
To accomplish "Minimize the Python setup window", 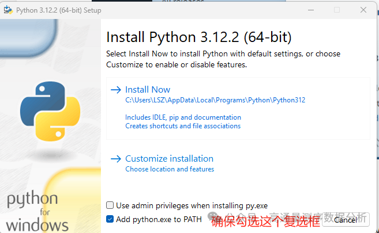I will pos(311,10).
